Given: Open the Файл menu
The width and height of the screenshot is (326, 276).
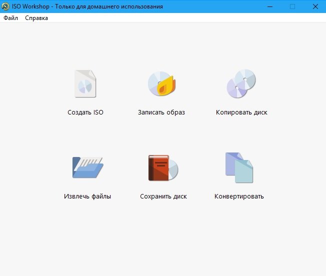Looking at the screenshot, I should point(11,18).
